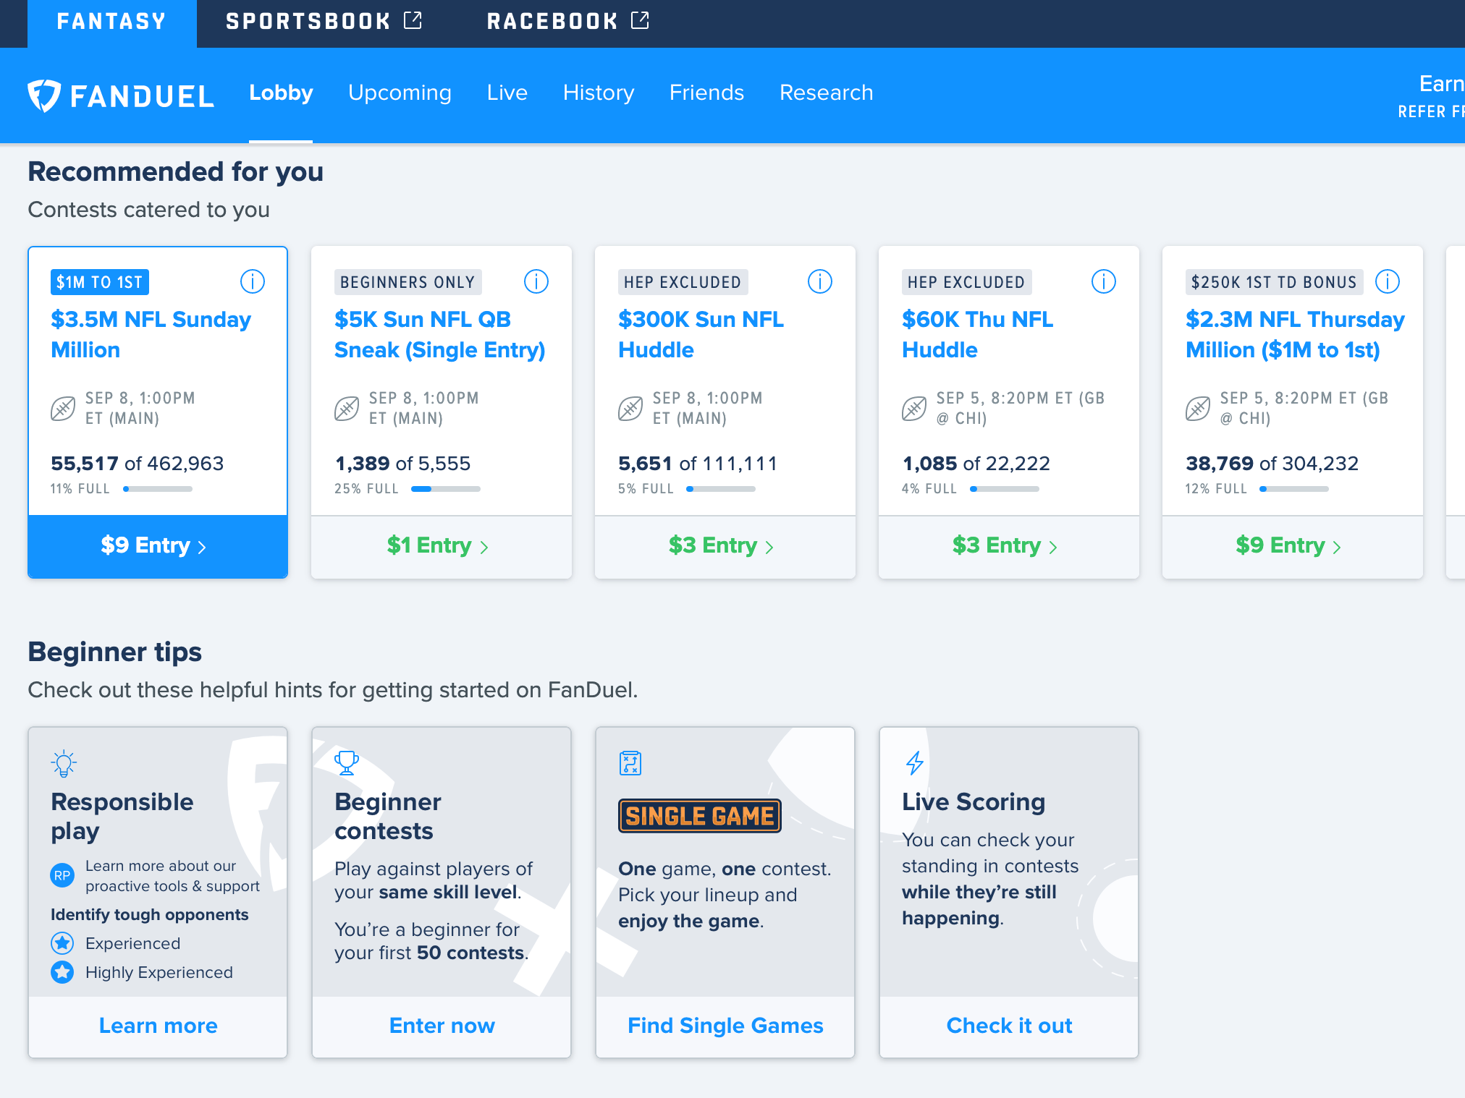This screenshot has height=1098, width=1465.
Task: Open info icon on $5K Sun NFL QB Sneak
Action: coord(536,281)
